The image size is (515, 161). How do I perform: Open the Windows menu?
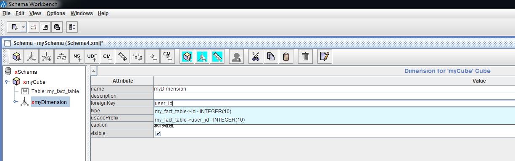[82, 13]
